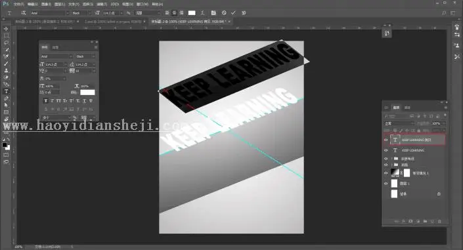Toggle the Character and Paragraph panels

[213, 13]
